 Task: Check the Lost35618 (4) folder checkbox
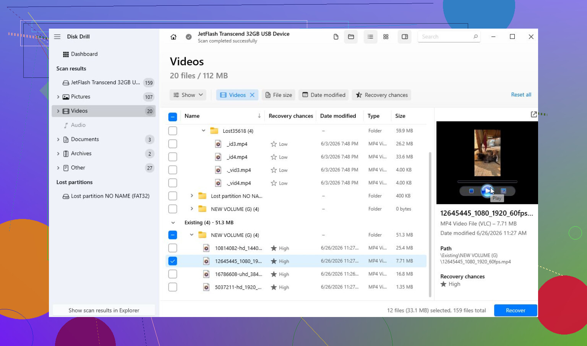tap(173, 131)
